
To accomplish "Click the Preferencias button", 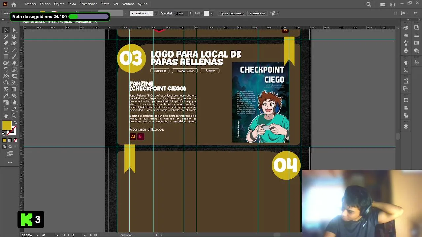I will click(x=257, y=13).
